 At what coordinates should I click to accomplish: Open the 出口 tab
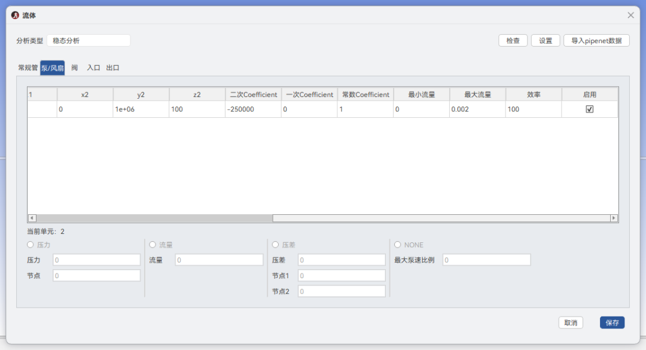pos(112,68)
